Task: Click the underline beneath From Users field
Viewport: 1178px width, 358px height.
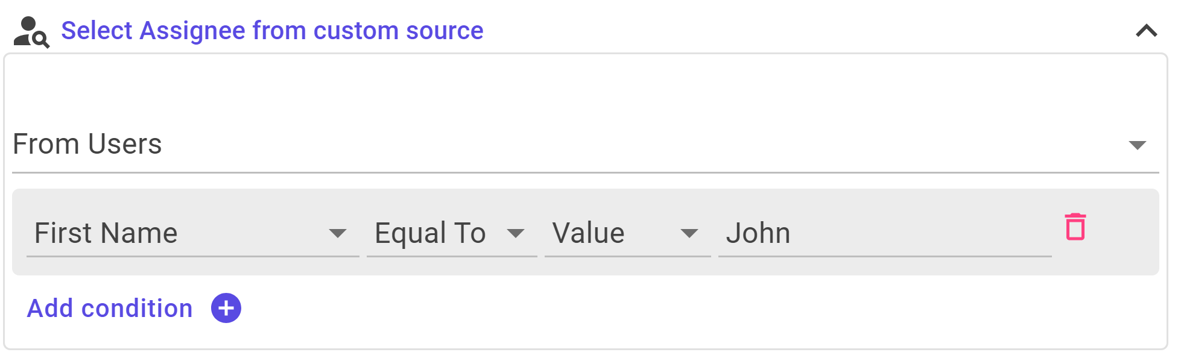Action: pos(585,172)
